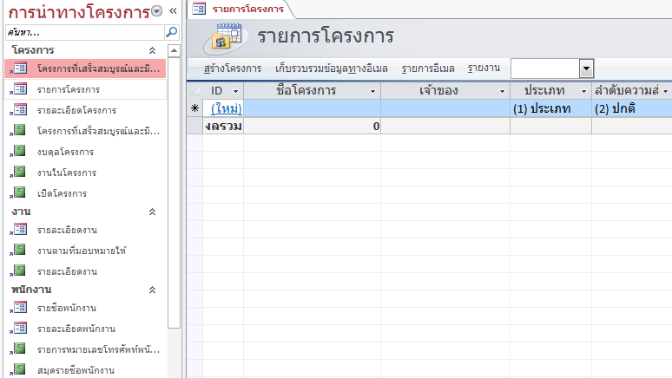
Task: Open เปิดโครงการ report icon
Action: pyautogui.click(x=20, y=193)
